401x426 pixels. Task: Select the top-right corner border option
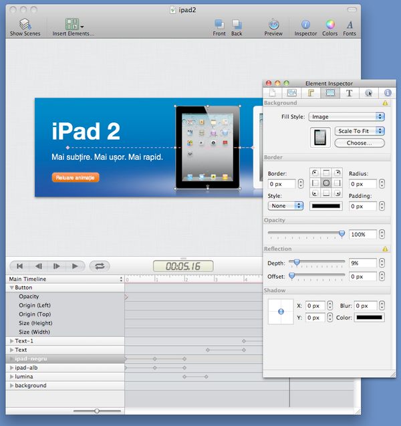click(x=338, y=173)
